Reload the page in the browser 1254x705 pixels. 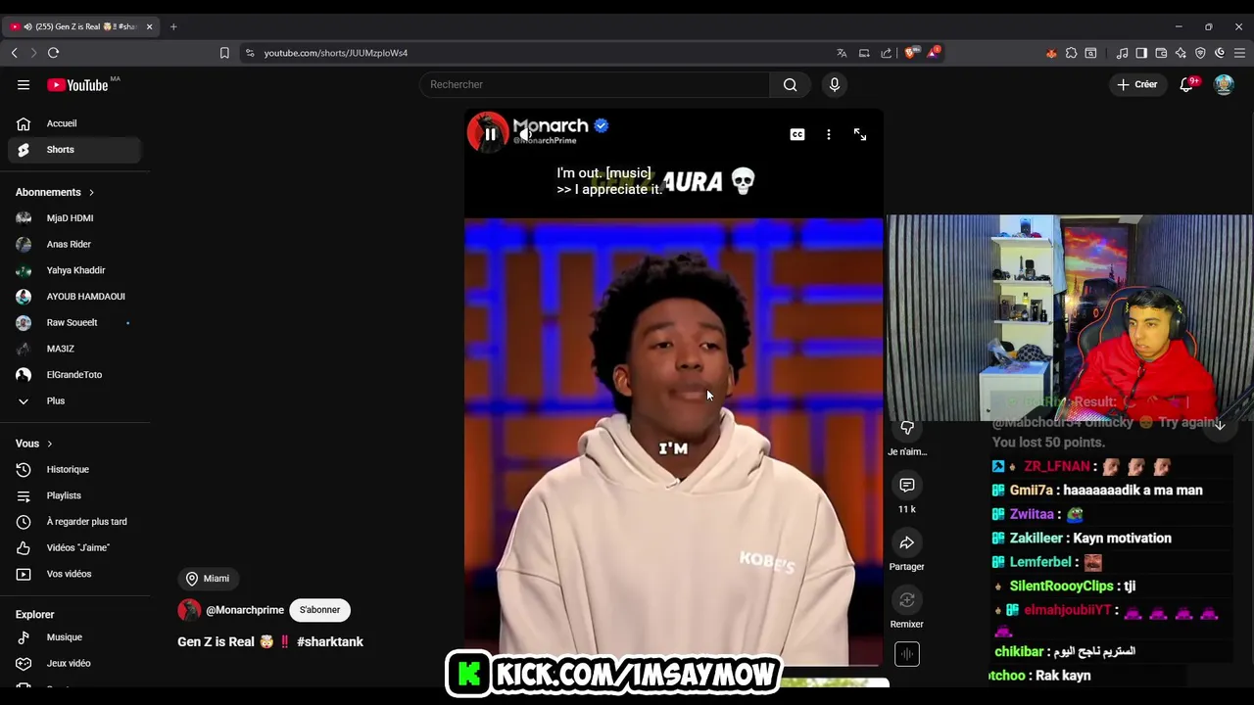pos(53,53)
